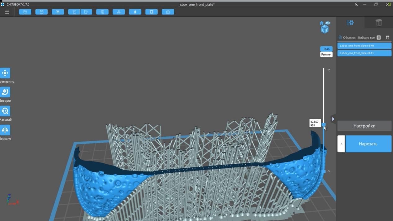The image size is (393, 221).
Task: Collapse the right side panel arrow
Action: [x=333, y=119]
